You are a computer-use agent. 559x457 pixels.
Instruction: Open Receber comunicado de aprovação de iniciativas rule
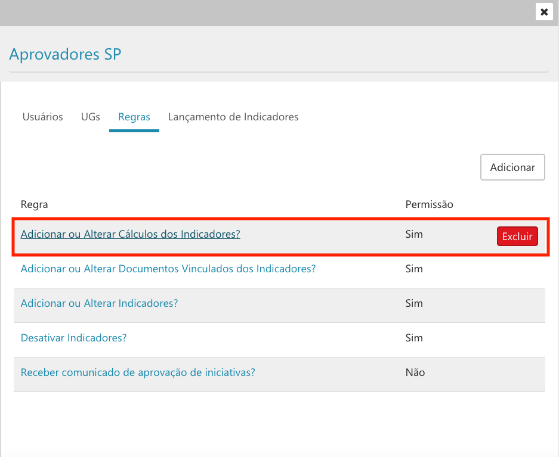click(138, 372)
